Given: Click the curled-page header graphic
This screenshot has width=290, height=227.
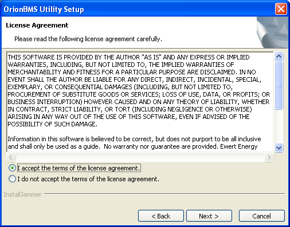Looking at the screenshot, I should pos(272,32).
